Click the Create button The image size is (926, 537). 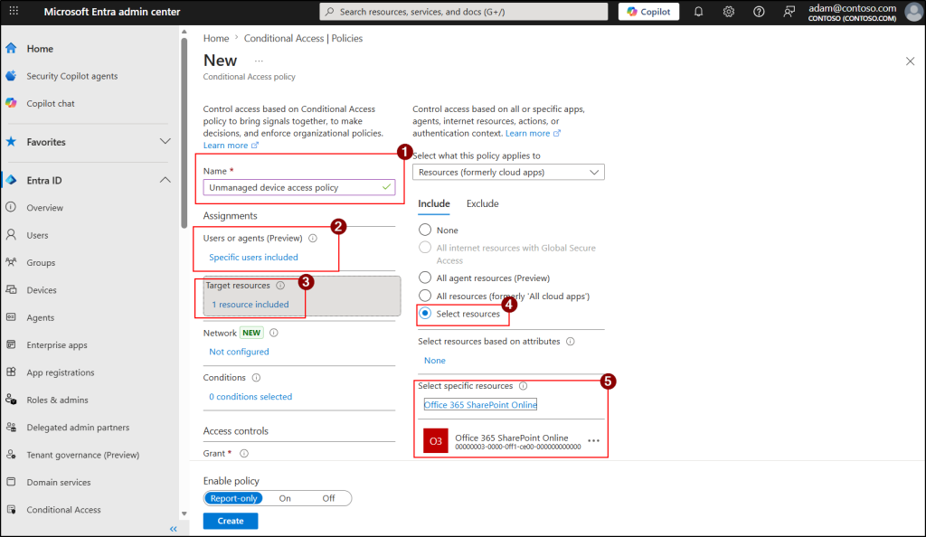click(x=231, y=521)
